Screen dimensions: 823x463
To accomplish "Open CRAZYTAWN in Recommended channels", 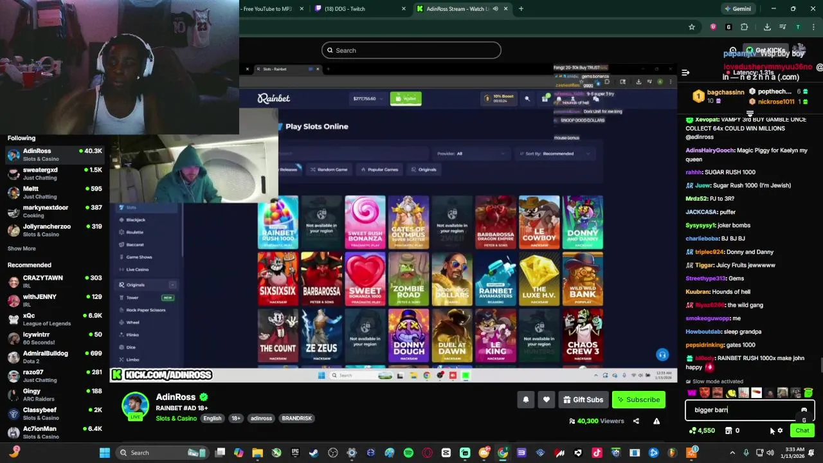I will [x=54, y=282].
